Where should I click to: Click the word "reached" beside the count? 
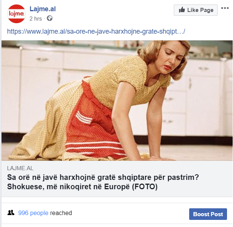pos(61,213)
